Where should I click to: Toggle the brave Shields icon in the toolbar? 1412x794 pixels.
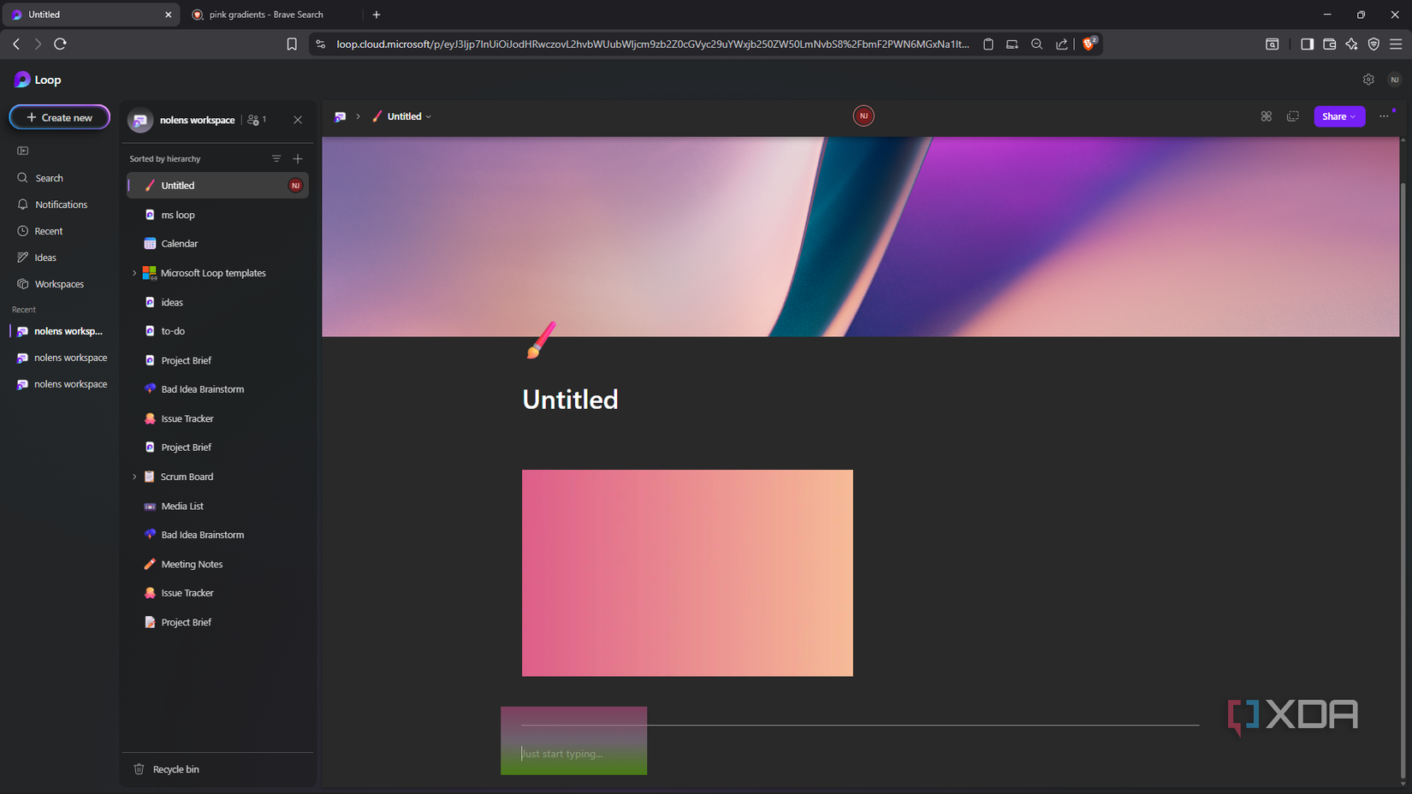1088,44
